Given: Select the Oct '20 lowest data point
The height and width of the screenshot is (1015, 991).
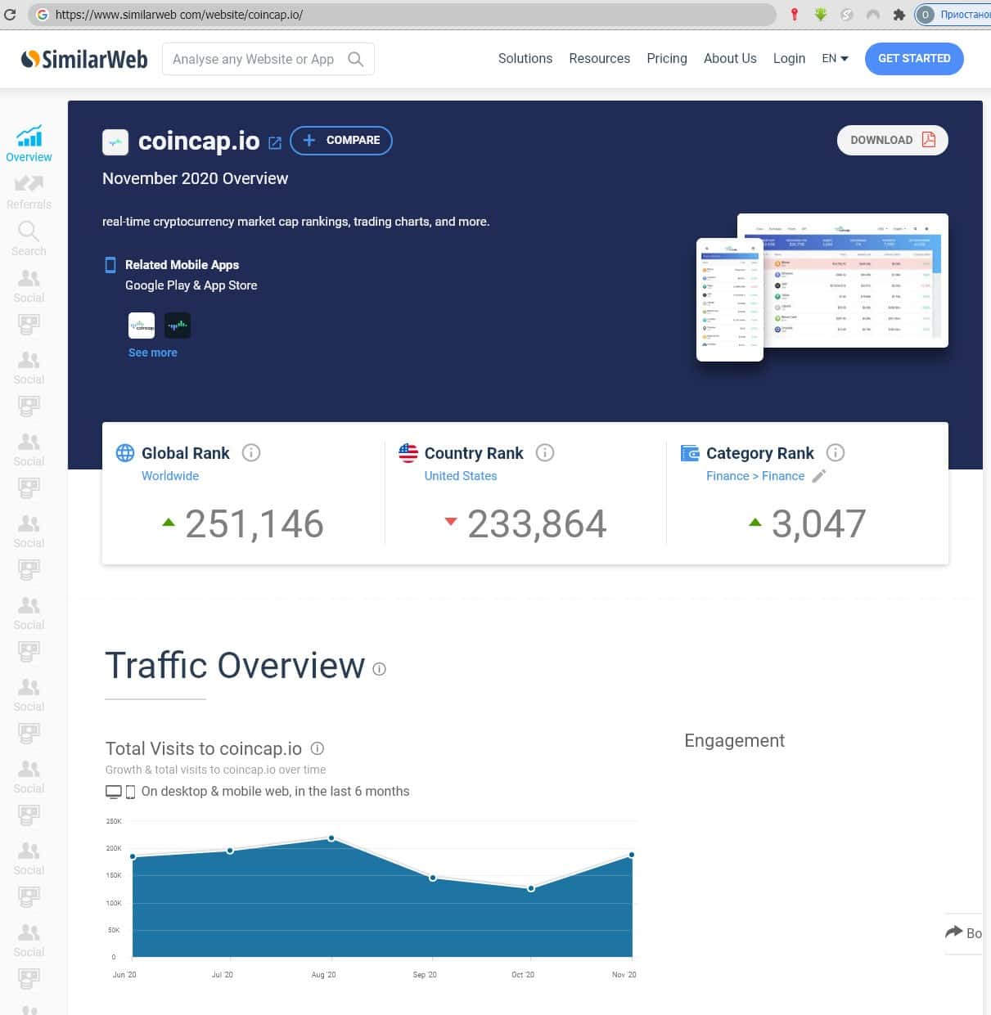Looking at the screenshot, I should point(531,888).
